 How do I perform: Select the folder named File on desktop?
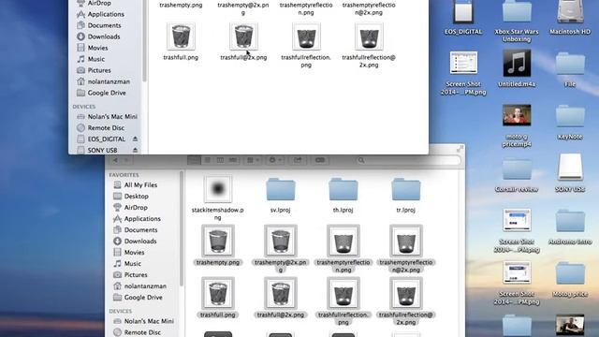[x=570, y=64]
